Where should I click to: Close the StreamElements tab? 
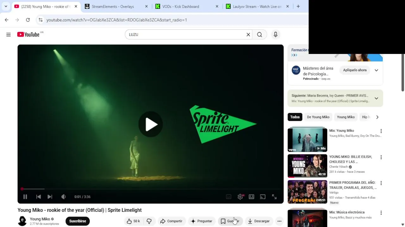pos(146,7)
